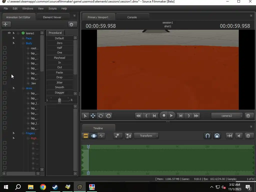Screen dimensions: 256x192
Task: Switch to the Element Viewer tab
Action: coord(52,17)
